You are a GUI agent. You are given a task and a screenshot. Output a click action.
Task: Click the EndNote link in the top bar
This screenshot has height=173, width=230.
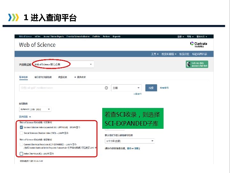[96, 37]
